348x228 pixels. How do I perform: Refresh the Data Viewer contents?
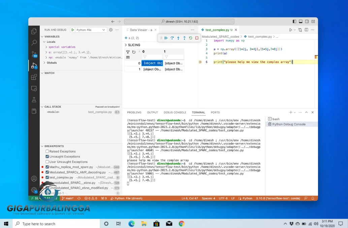pyautogui.click(x=134, y=52)
